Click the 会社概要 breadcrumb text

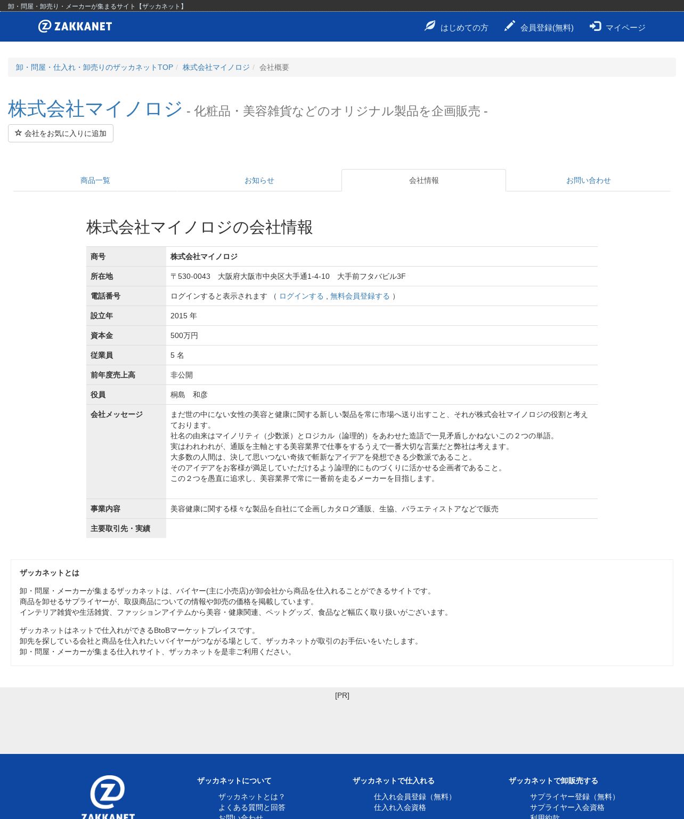[274, 67]
